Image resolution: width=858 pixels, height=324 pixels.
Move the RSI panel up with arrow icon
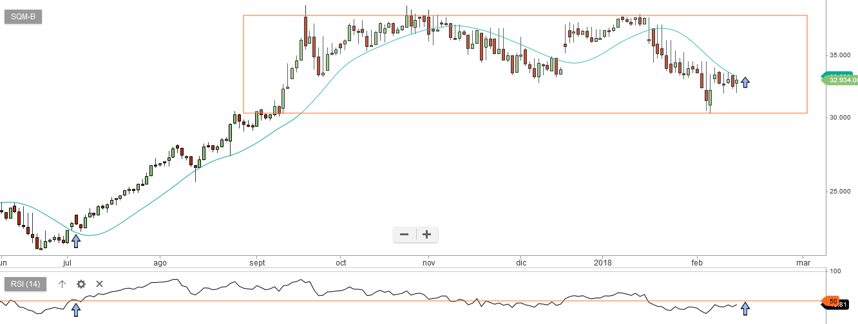coord(62,284)
